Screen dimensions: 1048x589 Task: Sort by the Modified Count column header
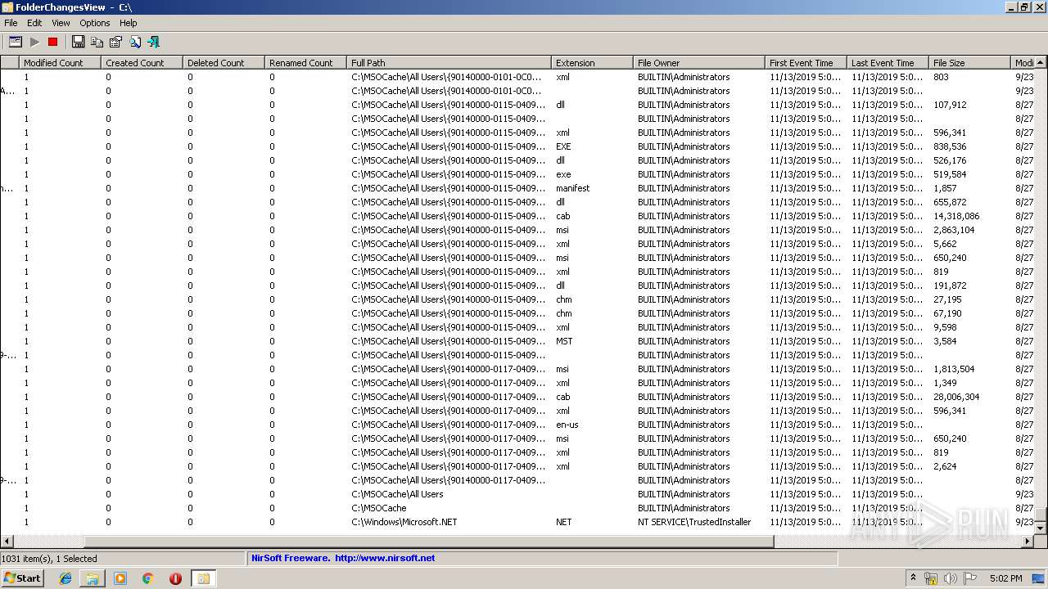(x=60, y=62)
